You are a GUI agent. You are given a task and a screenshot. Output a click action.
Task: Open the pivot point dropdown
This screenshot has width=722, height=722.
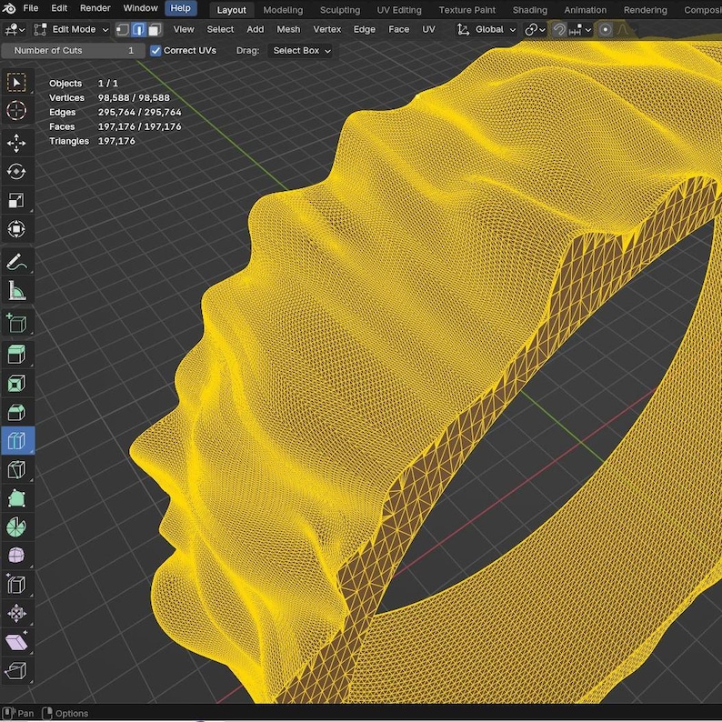535,30
